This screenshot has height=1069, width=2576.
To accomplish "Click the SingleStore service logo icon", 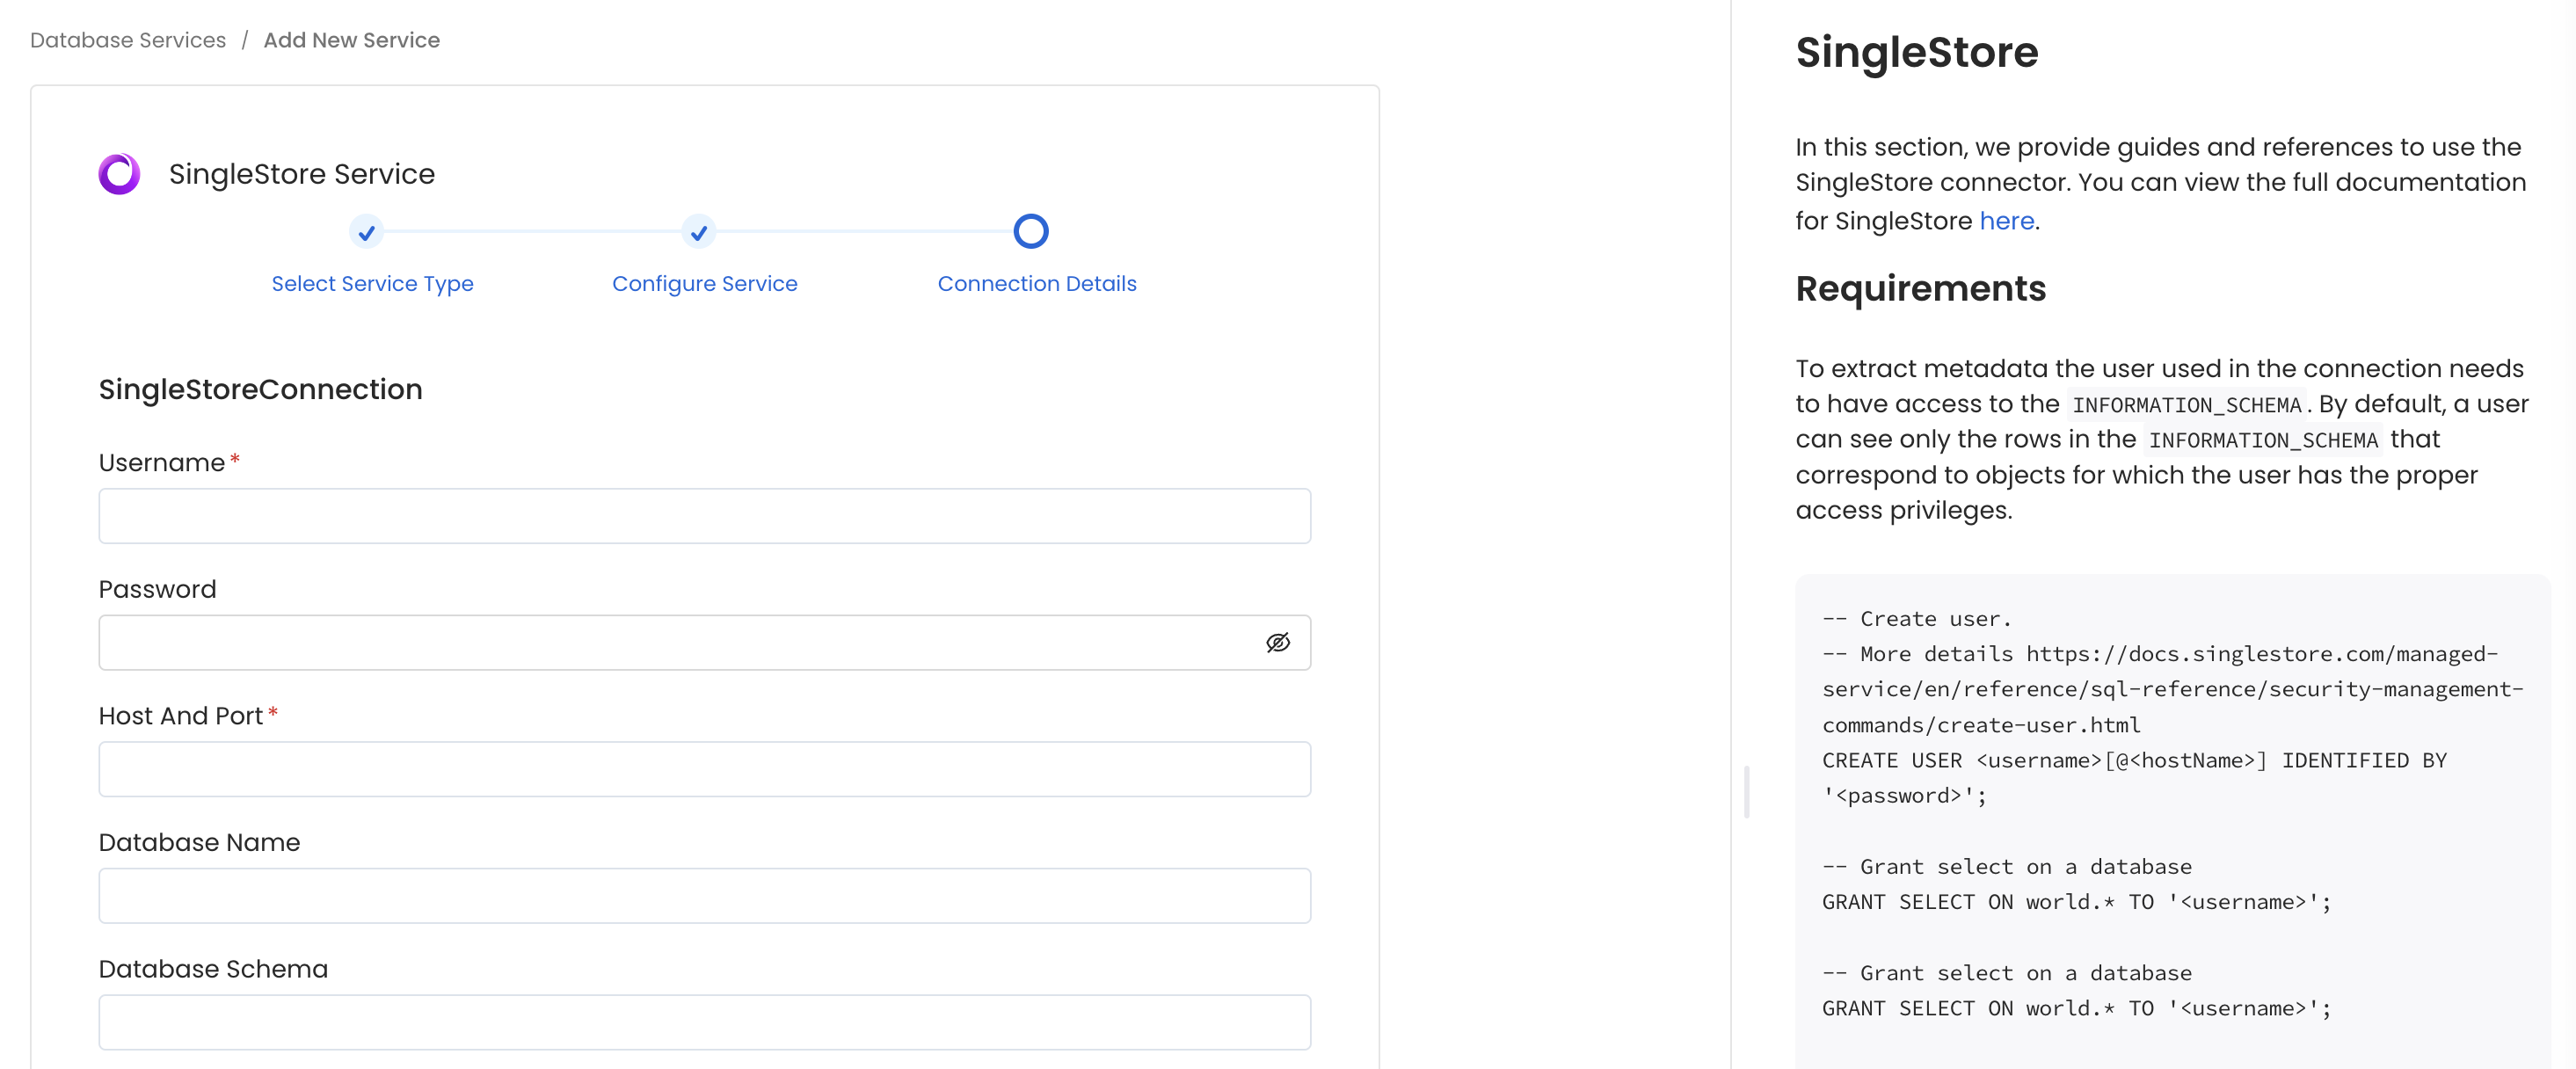I will tap(118, 173).
